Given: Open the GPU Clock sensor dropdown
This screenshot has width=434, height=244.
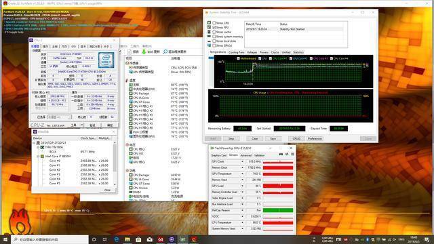Looking at the screenshot, I should (x=243, y=161).
